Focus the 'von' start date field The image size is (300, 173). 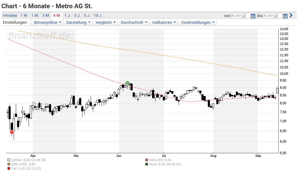click(241, 16)
